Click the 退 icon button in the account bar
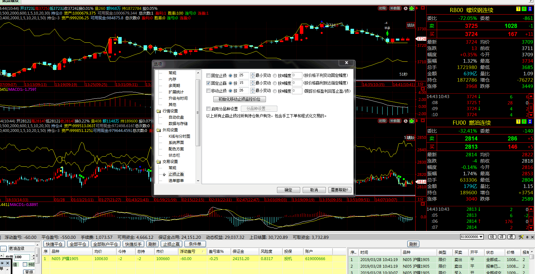The image size is (535, 274). click(x=511, y=237)
